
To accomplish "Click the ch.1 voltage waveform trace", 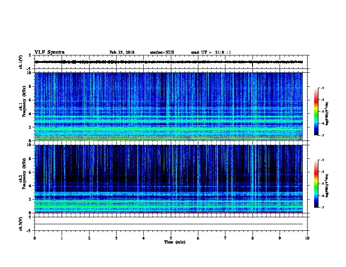I will coord(169,62).
